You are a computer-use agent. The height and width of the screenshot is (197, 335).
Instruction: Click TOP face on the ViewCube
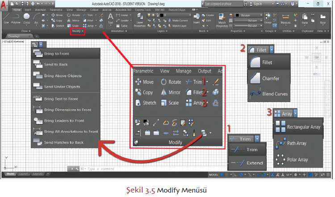click(317, 58)
